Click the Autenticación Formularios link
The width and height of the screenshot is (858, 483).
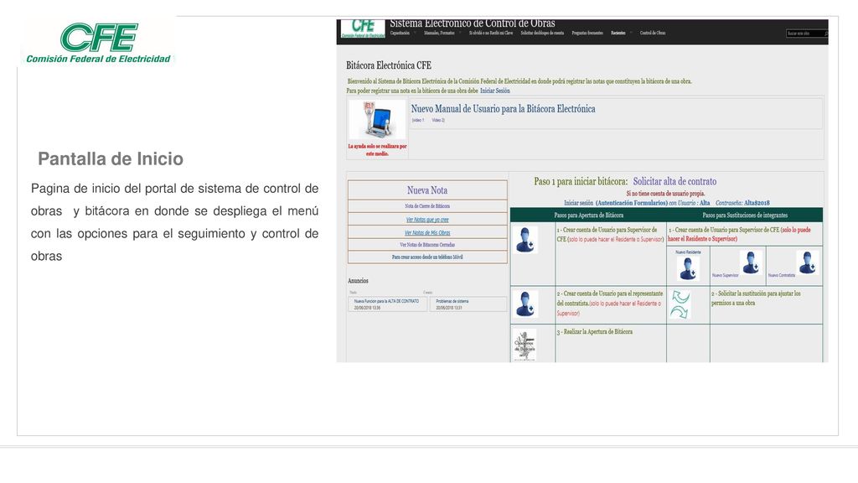point(632,203)
